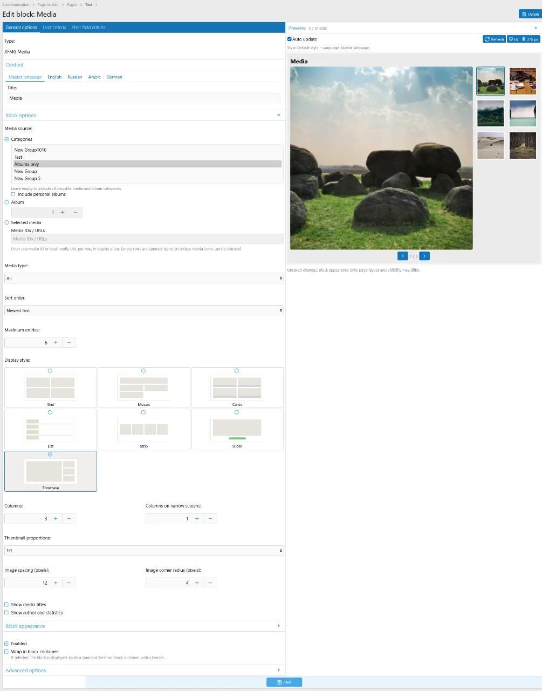542x691 pixels.
Task: Choose the Cards display style
Action: coord(237,388)
